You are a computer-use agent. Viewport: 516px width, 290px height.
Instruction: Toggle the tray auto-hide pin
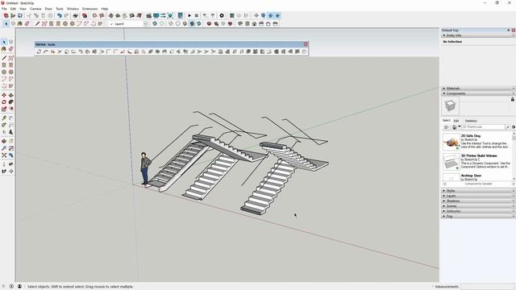[509, 31]
